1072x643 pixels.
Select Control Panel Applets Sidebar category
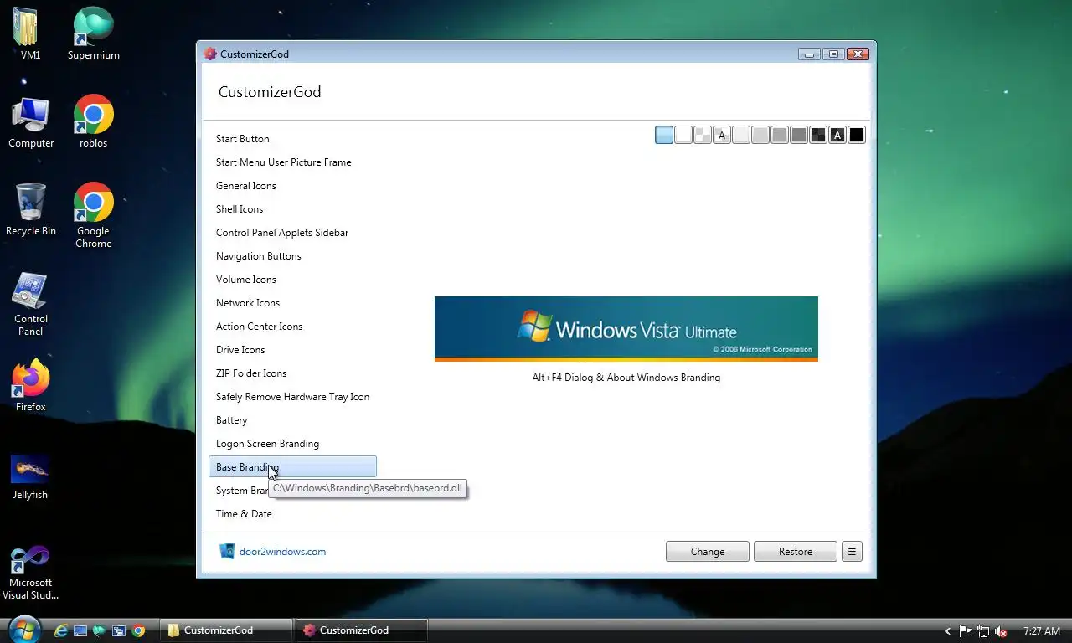(x=292, y=233)
